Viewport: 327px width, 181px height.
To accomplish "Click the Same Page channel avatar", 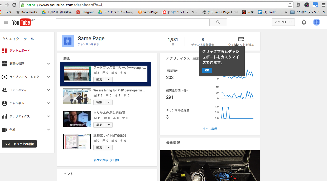I will [x=68, y=41].
